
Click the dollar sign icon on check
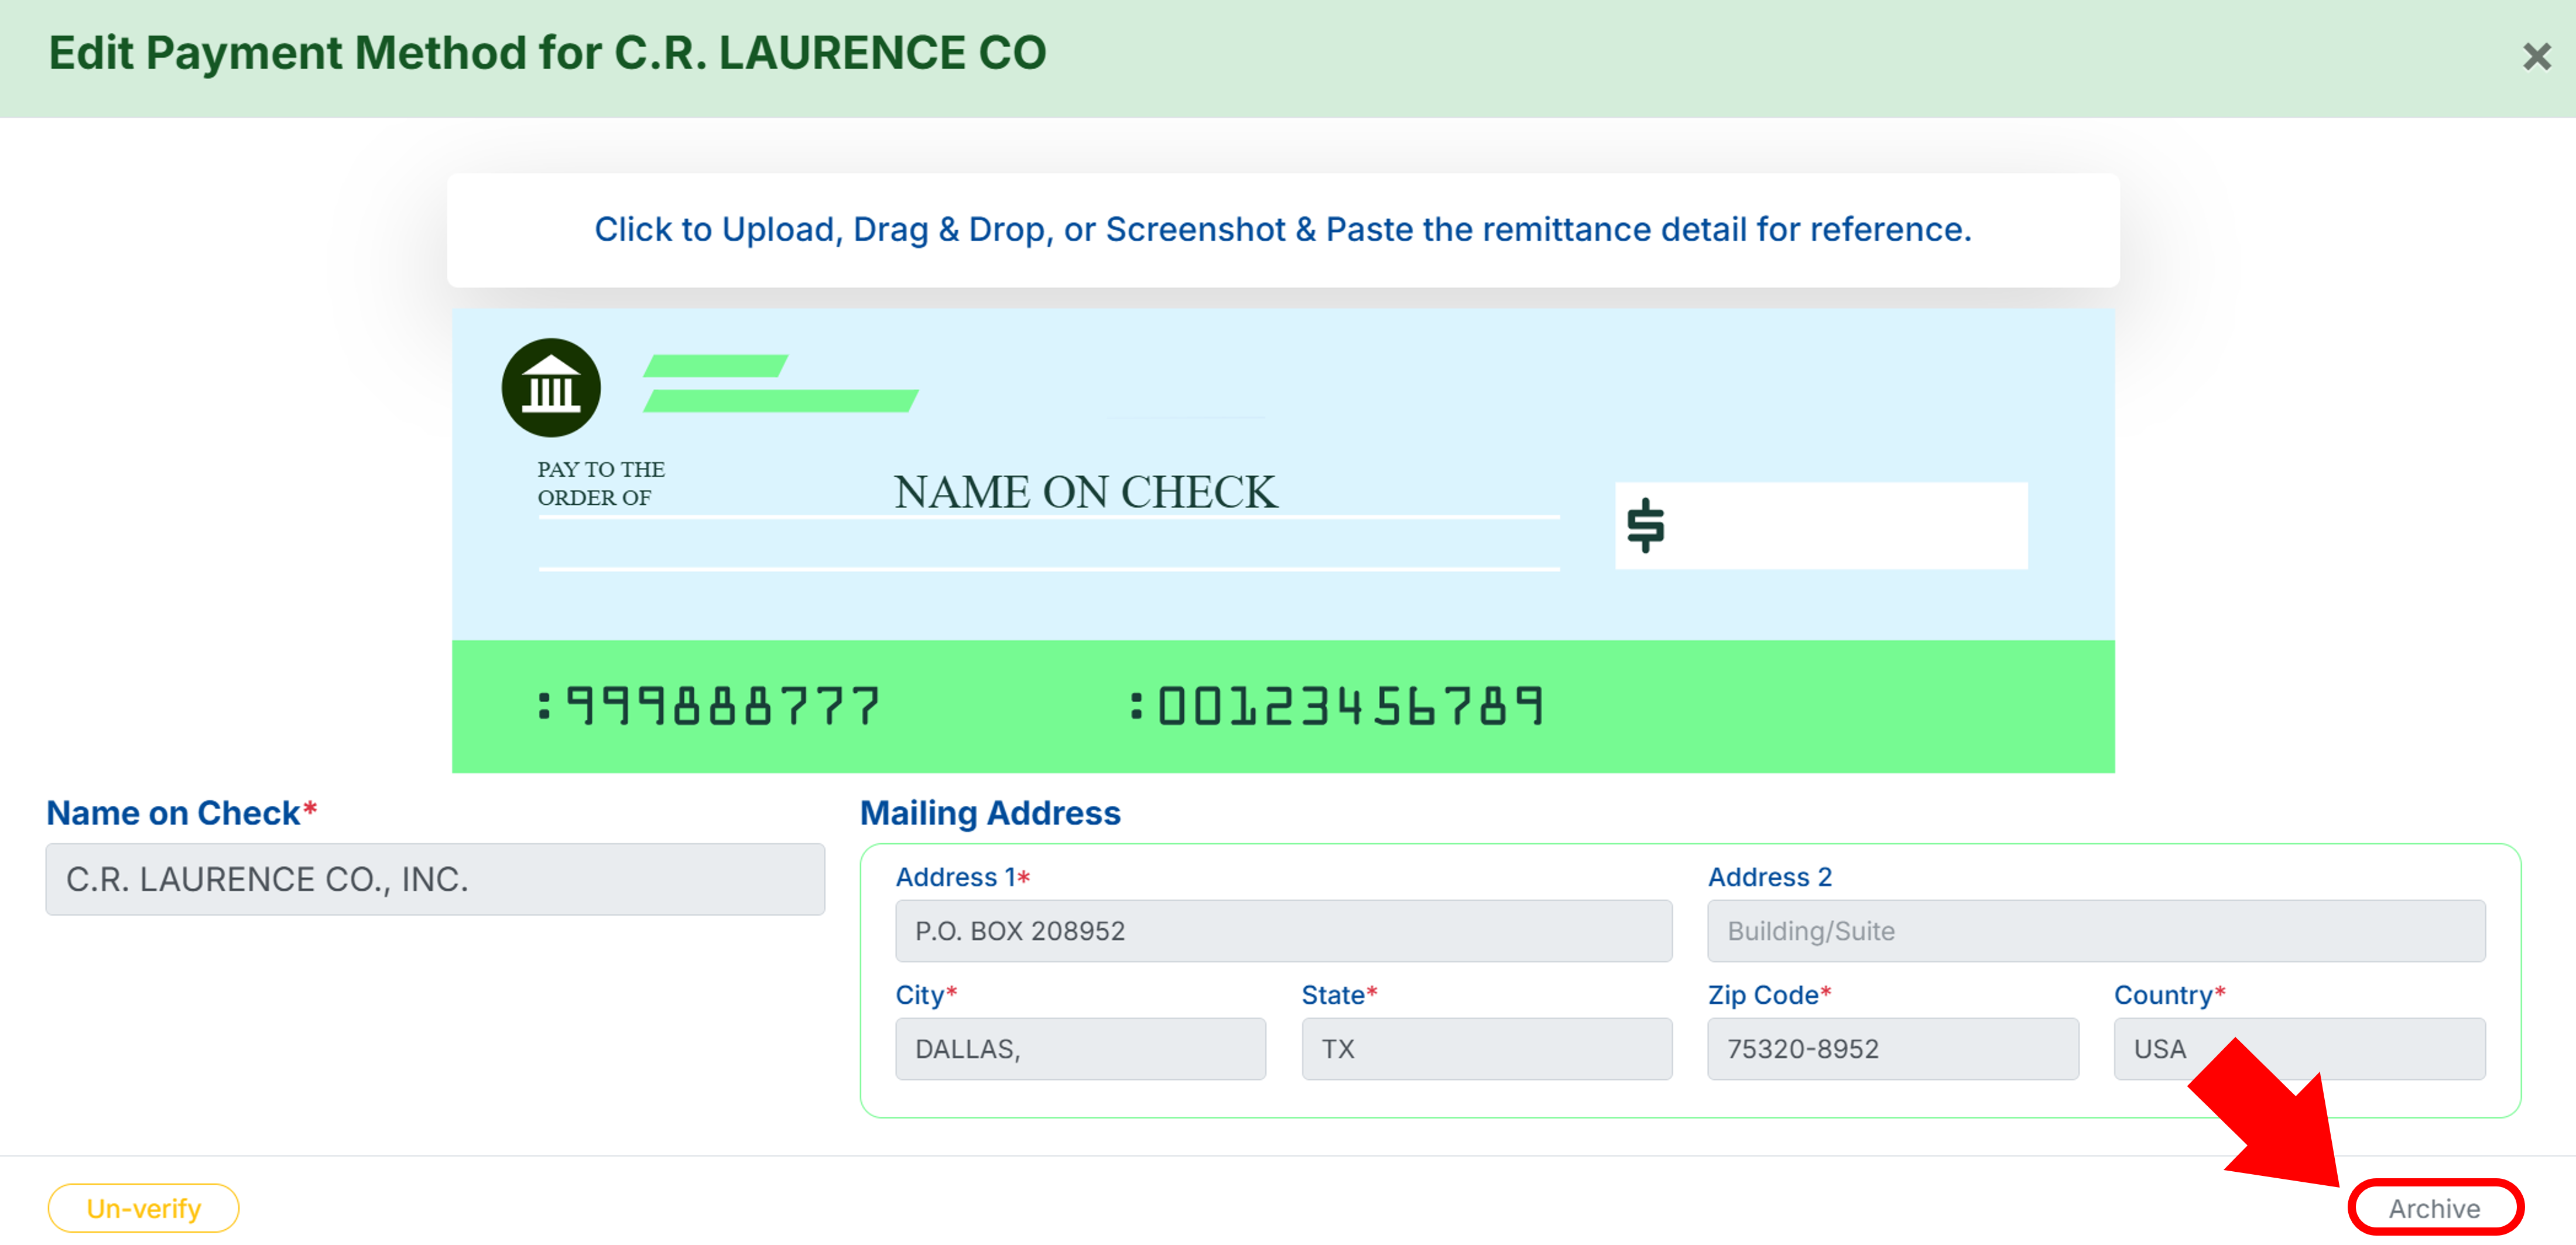coord(1645,526)
